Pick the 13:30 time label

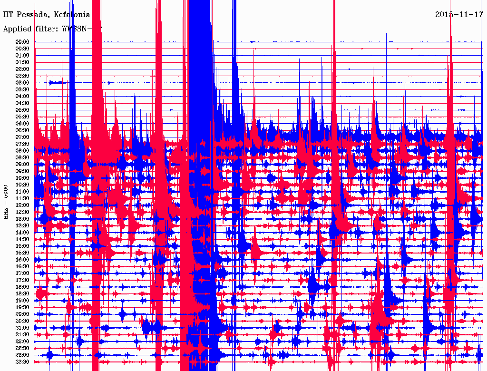22,226
